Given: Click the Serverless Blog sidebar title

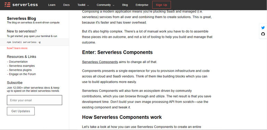Looking at the screenshot, I should (x=22, y=18).
